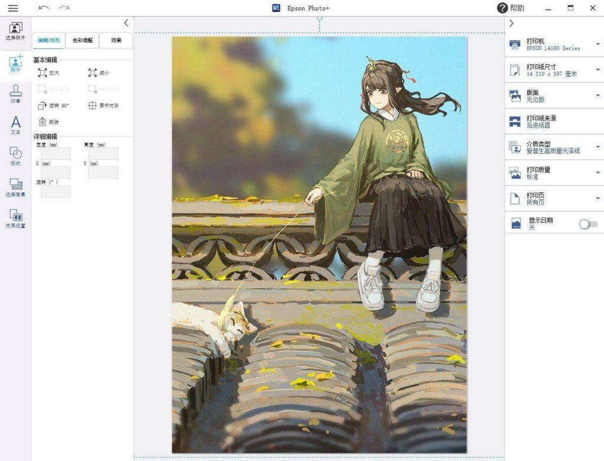
Task: Open the 印章 (Stamp) tool
Action: (x=15, y=94)
